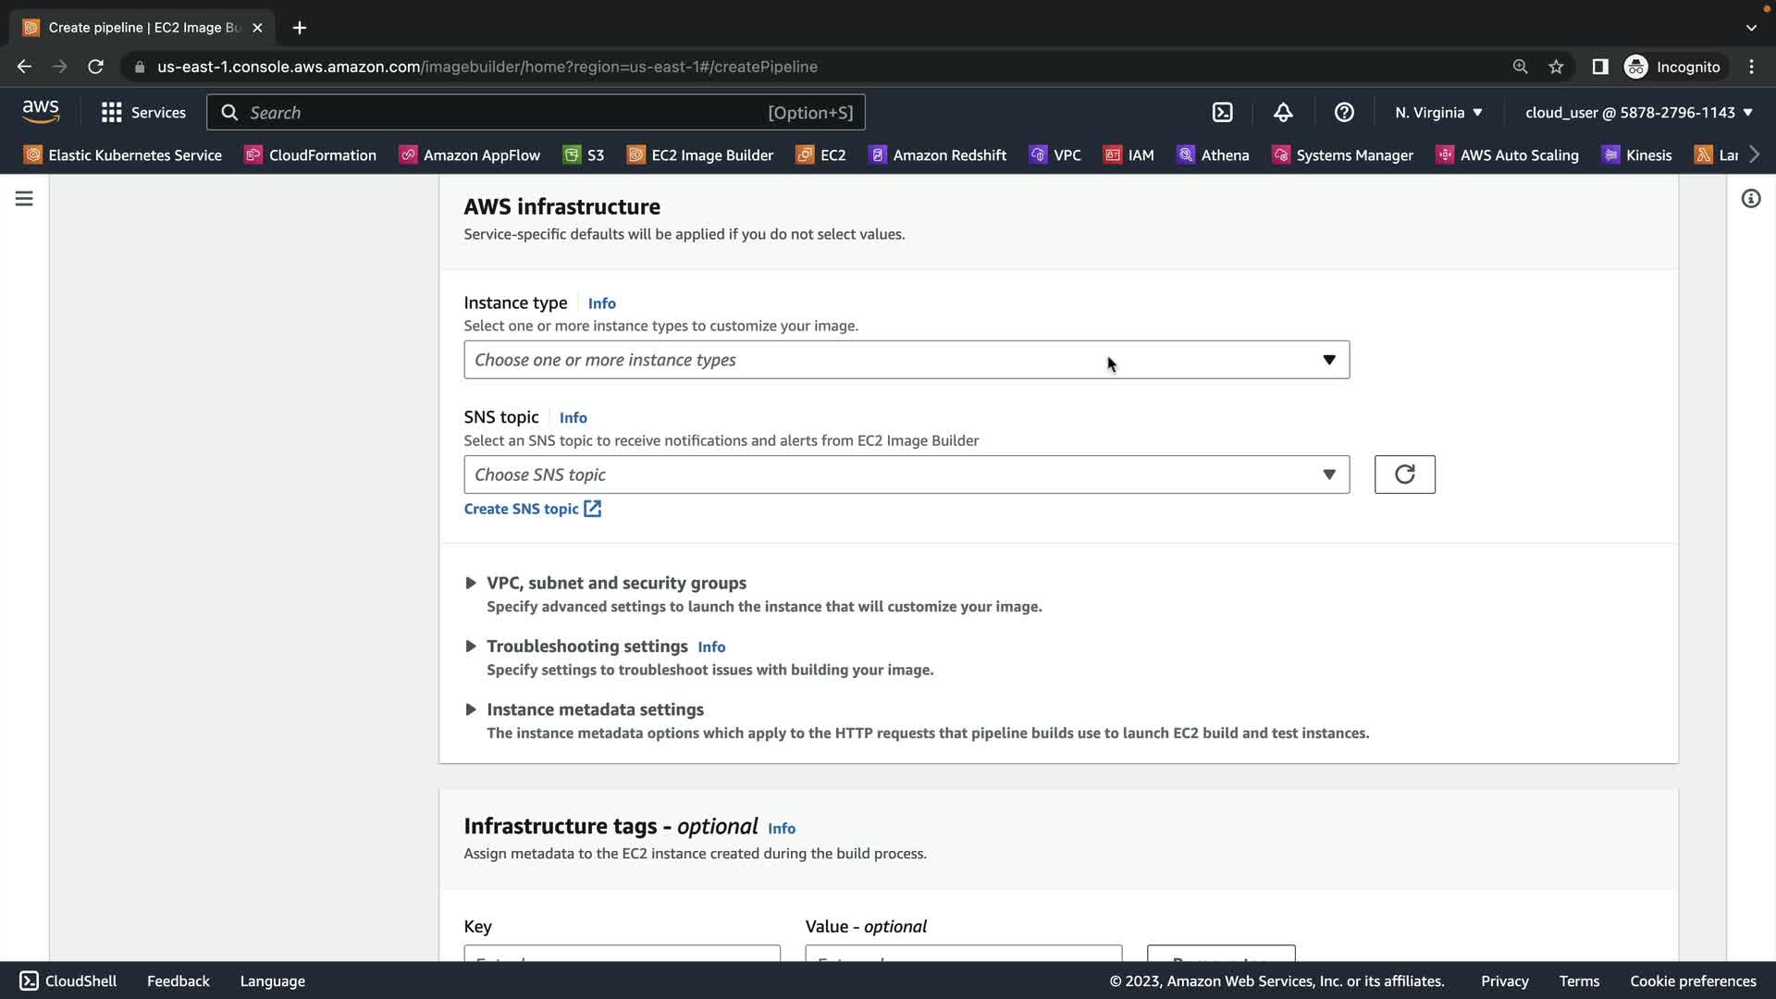Open the help question mark menu

pos(1344,112)
